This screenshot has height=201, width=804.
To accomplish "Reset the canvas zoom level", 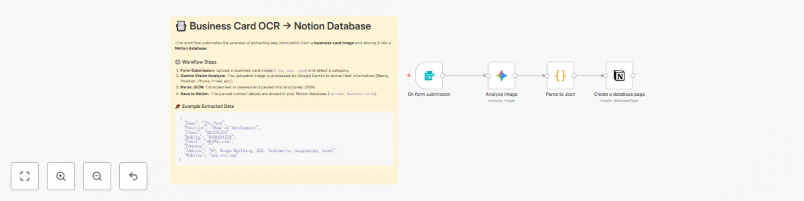I will point(133,176).
